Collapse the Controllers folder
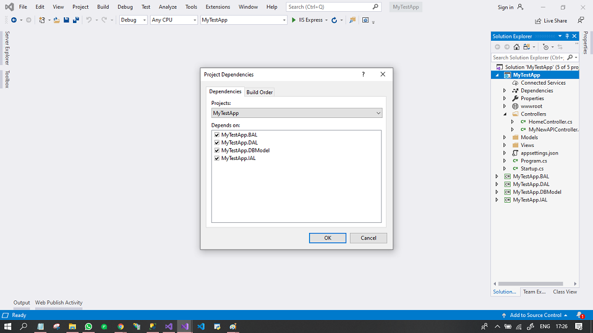 (x=505, y=114)
